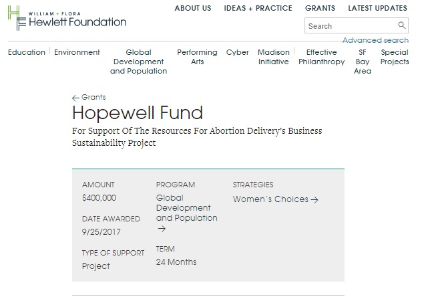The height and width of the screenshot is (297, 426).
Task: Type in the Search input field
Action: 351,26
